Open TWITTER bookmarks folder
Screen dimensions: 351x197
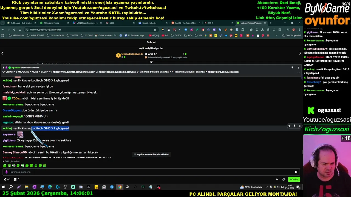click(72, 35)
